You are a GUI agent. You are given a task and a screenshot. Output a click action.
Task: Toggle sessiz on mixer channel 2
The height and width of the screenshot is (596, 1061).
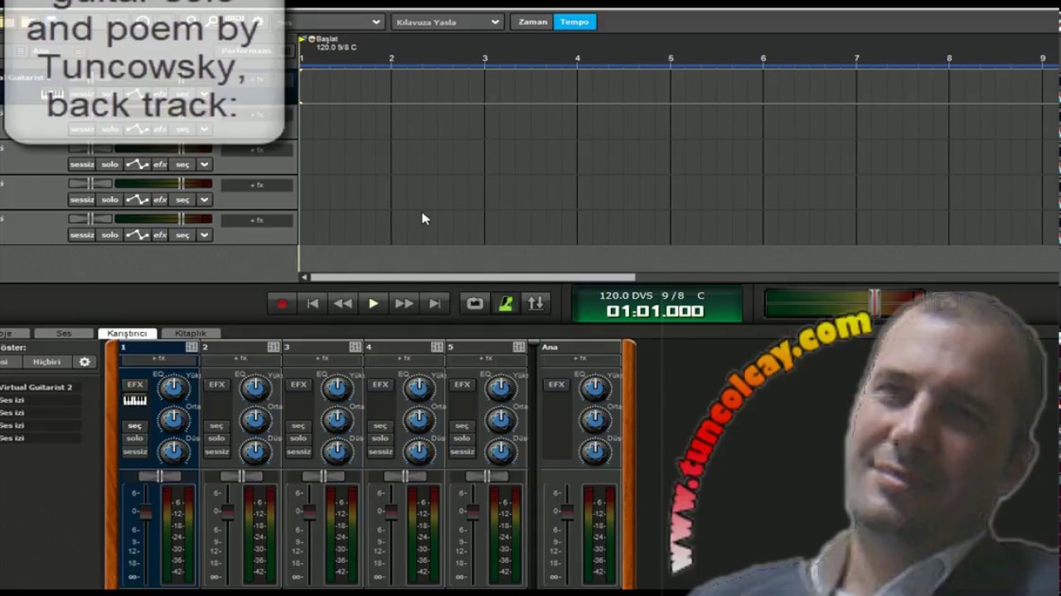(x=216, y=452)
